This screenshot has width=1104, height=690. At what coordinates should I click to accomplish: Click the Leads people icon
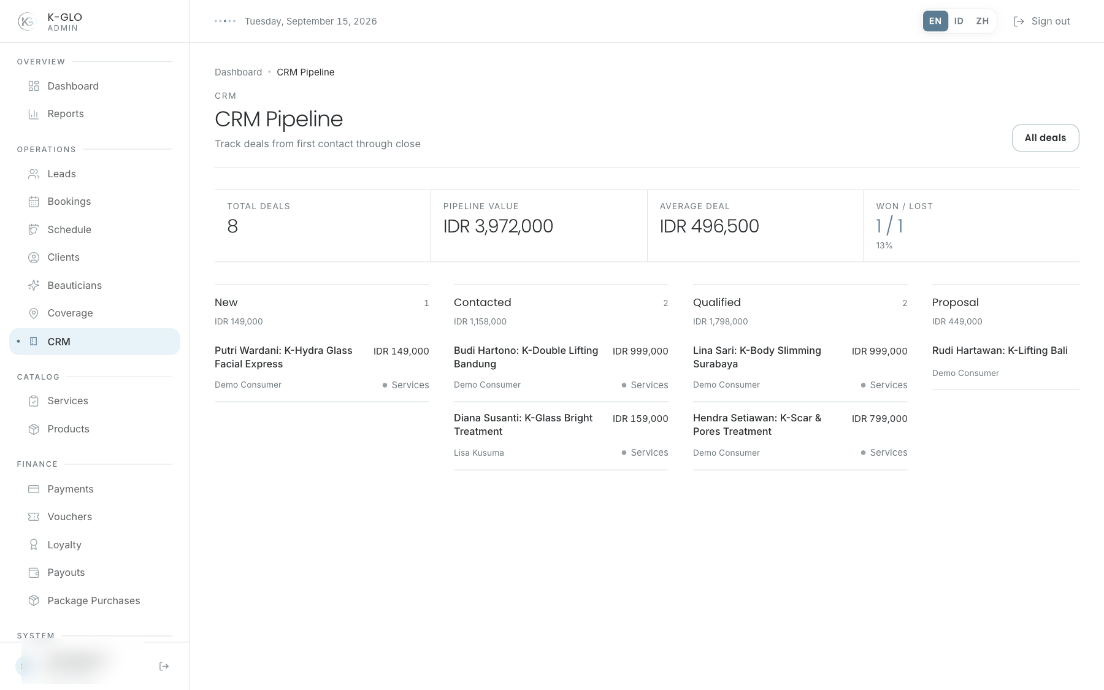(34, 174)
